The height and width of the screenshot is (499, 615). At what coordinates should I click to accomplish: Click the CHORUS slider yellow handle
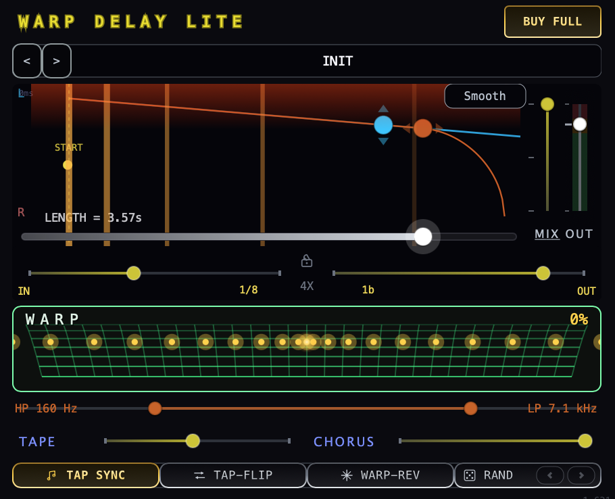click(585, 441)
